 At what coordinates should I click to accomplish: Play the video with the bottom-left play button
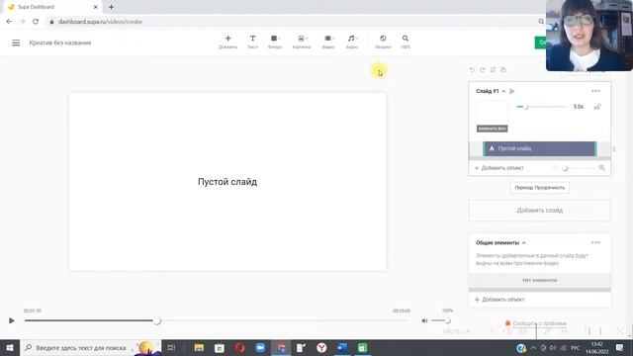[11, 320]
